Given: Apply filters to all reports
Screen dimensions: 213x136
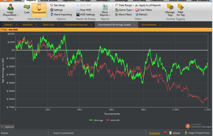Looking at the screenshot, I should (x=148, y=5).
